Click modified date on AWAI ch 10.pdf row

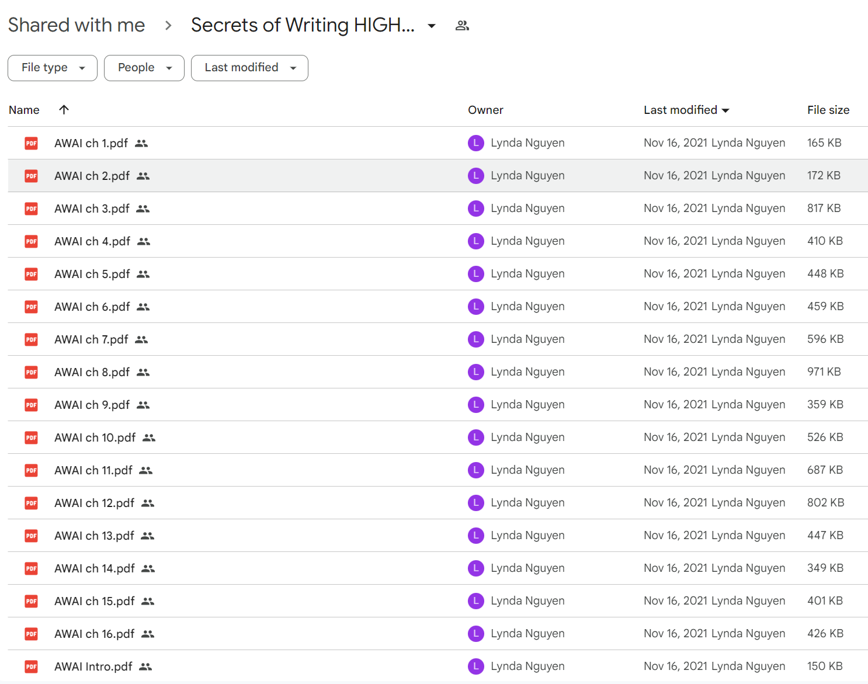coord(675,438)
